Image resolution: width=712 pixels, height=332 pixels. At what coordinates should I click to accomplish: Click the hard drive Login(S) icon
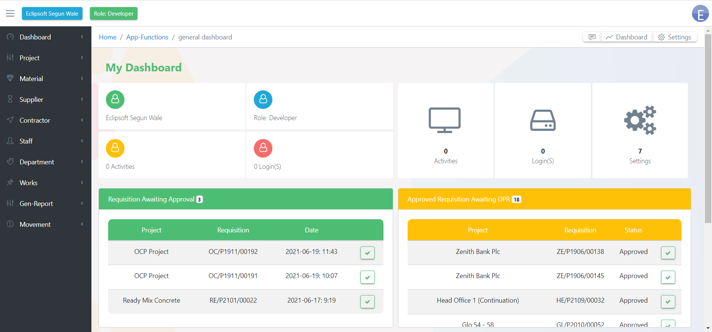543,120
